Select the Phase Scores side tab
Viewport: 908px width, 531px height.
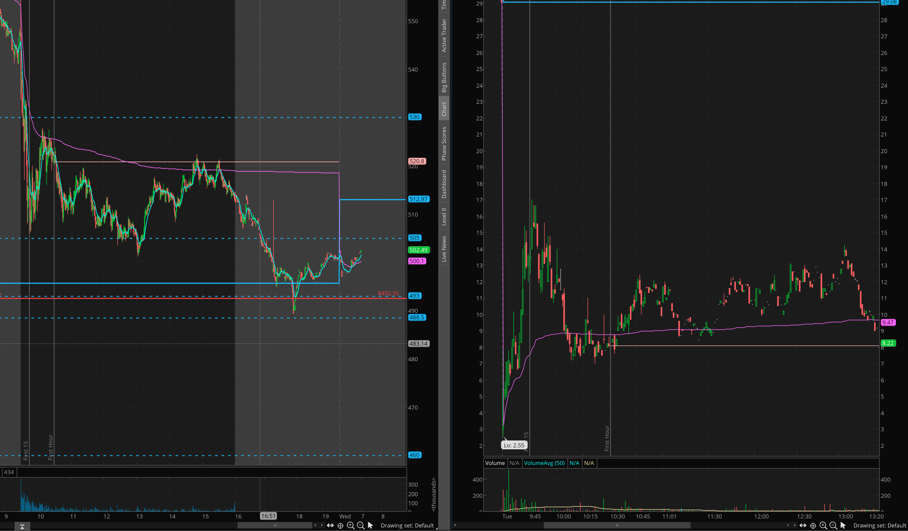tap(444, 143)
